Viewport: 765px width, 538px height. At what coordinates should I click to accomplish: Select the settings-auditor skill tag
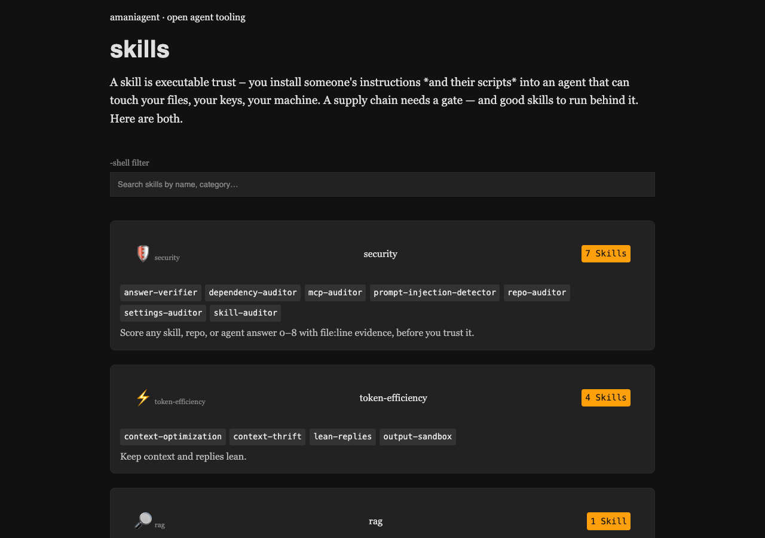(x=163, y=313)
